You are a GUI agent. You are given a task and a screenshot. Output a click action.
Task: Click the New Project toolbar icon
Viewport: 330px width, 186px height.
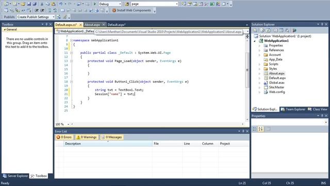(6, 4)
